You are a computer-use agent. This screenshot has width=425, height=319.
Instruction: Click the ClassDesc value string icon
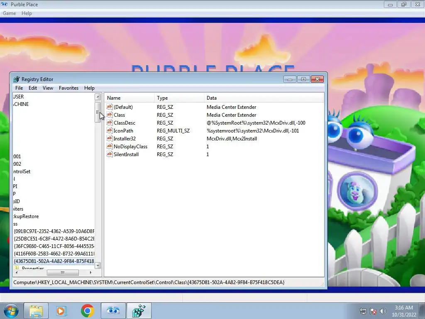click(x=110, y=123)
